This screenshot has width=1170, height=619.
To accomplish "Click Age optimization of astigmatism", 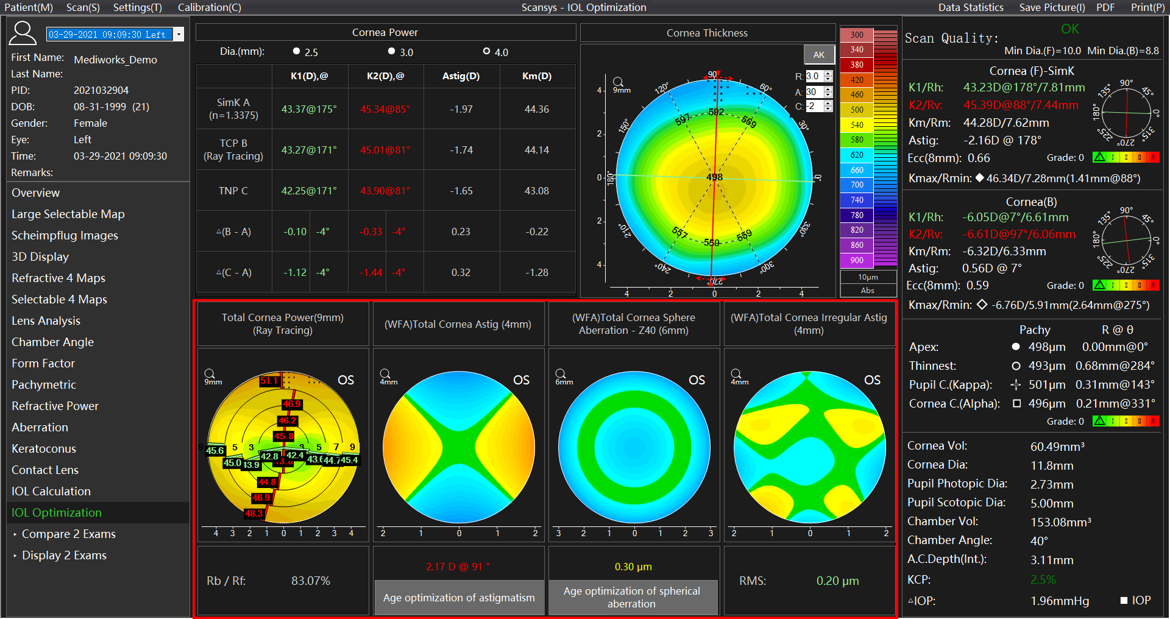I will point(459,598).
